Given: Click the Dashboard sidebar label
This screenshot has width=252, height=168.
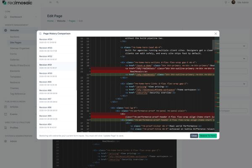Looking at the screenshot, I should [16, 17].
